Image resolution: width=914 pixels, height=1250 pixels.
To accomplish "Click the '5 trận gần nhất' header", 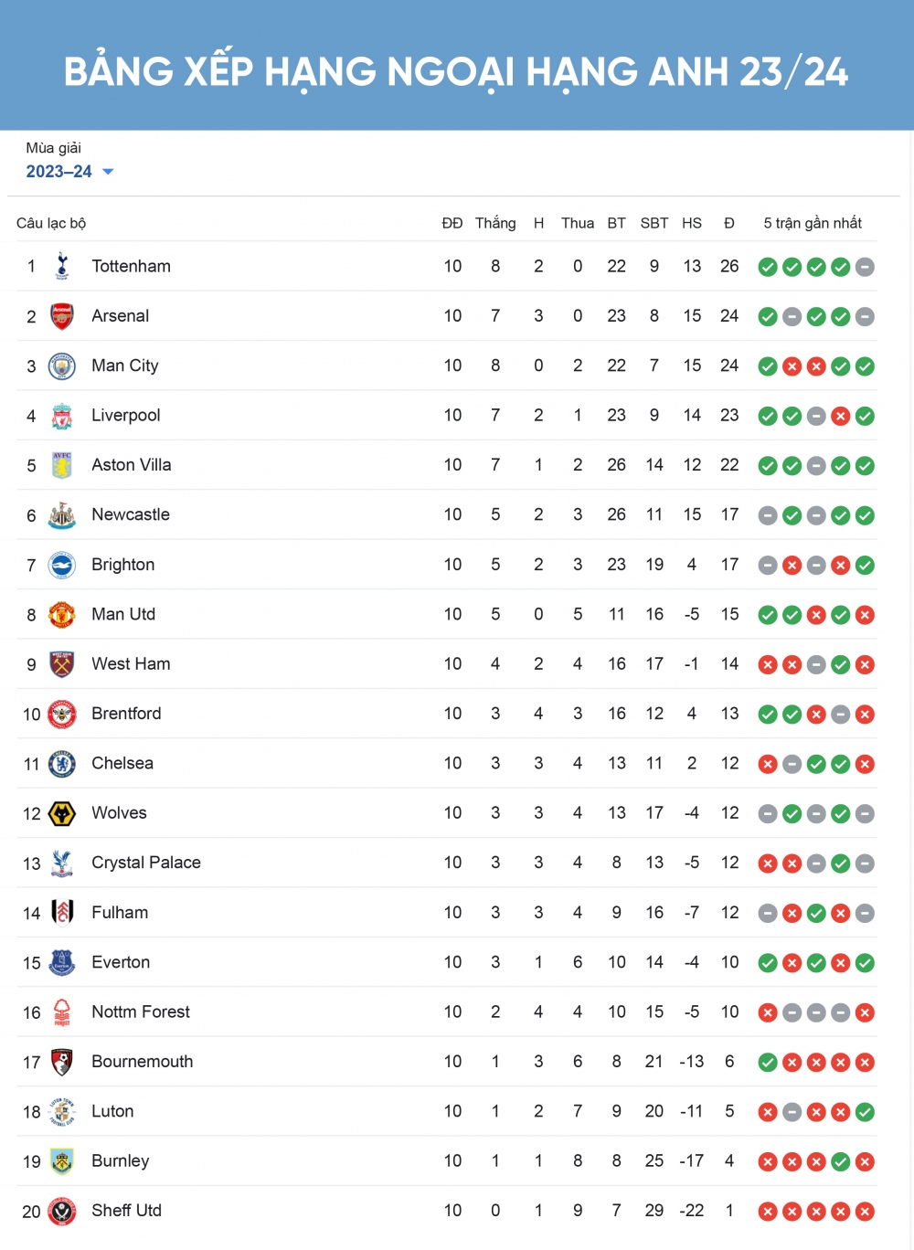I will [x=813, y=223].
